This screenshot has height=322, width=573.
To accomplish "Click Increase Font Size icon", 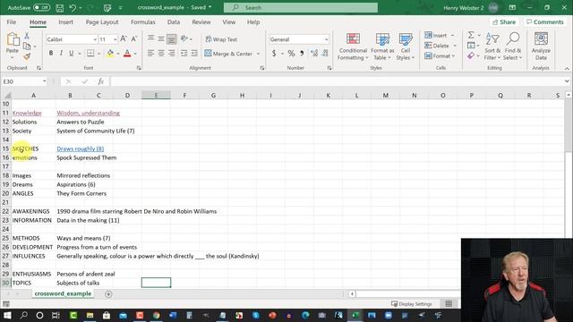I will 124,39.
